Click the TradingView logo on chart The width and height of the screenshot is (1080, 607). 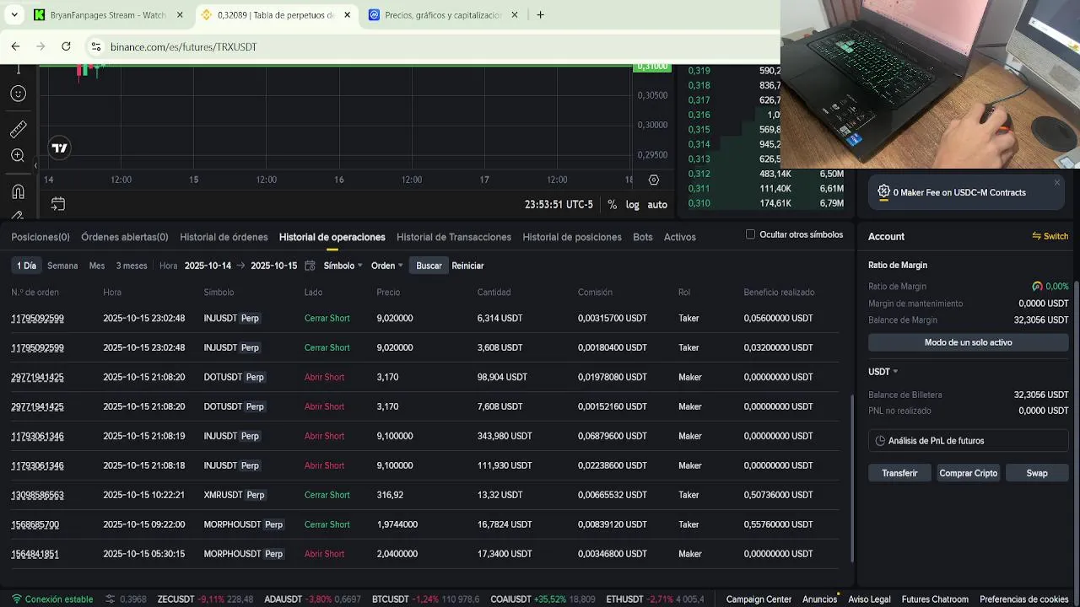point(59,148)
